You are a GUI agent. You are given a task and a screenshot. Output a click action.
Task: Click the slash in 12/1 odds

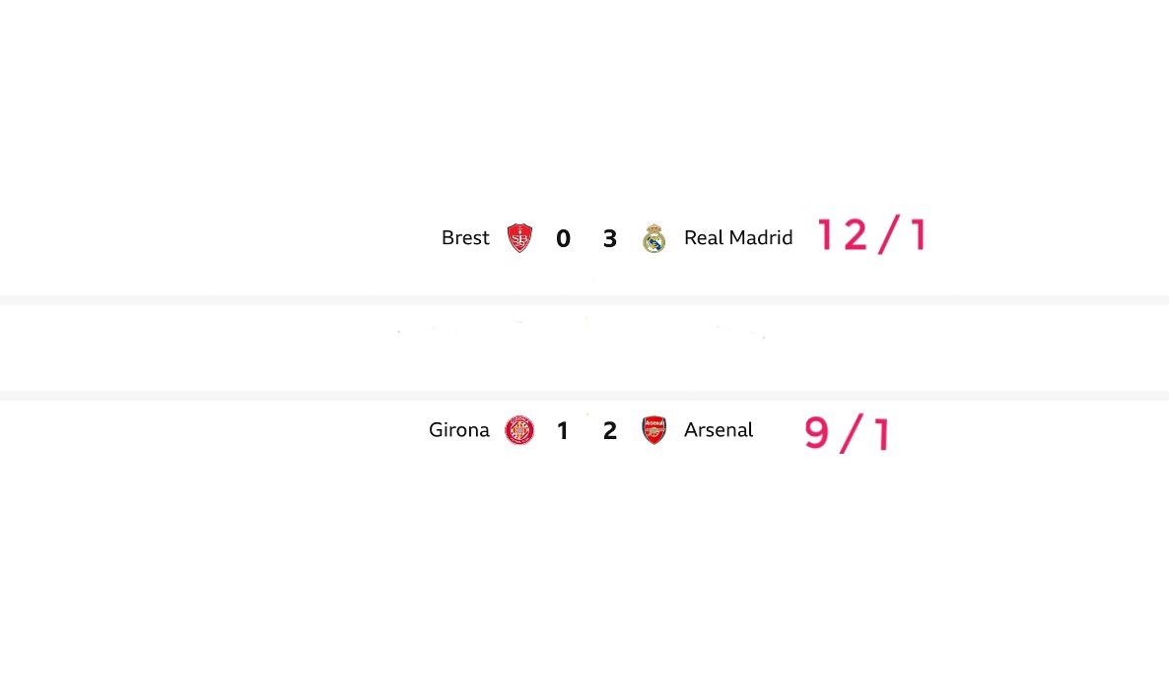pyautogui.click(x=890, y=234)
